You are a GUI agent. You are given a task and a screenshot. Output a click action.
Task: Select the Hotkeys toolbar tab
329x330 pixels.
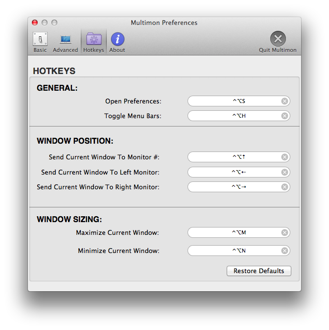94,42
